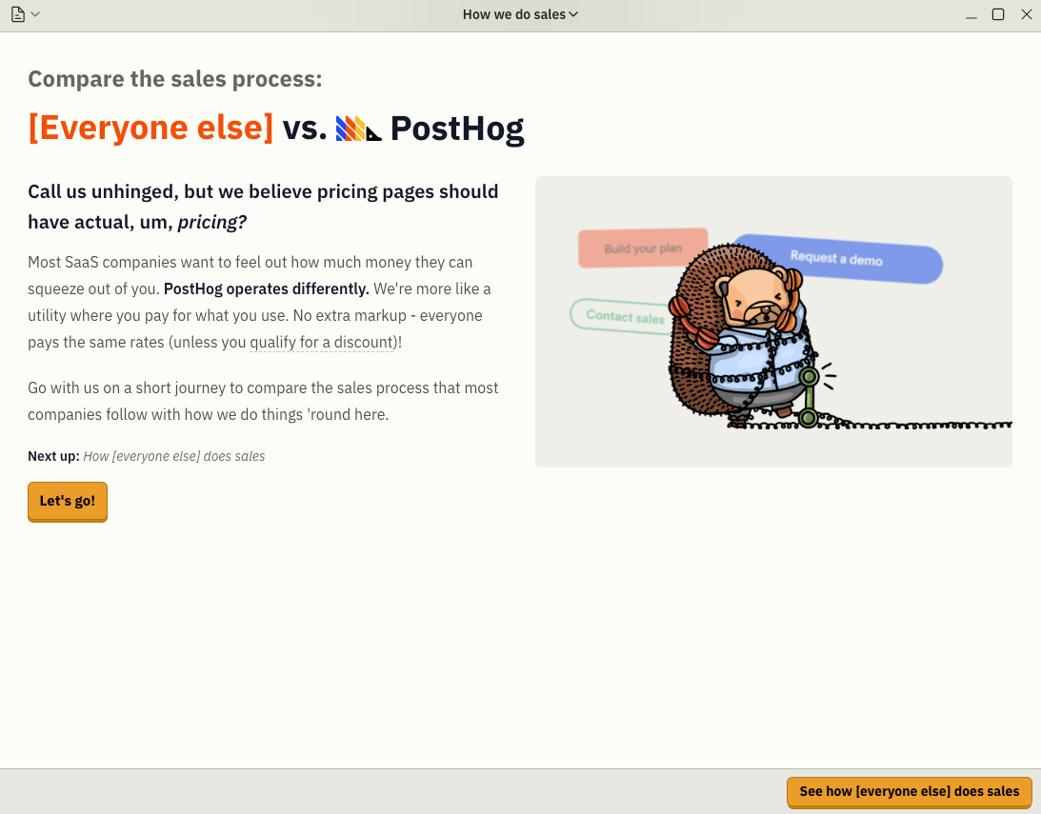Click the 'Request a demo' pill in illustration

[838, 259]
